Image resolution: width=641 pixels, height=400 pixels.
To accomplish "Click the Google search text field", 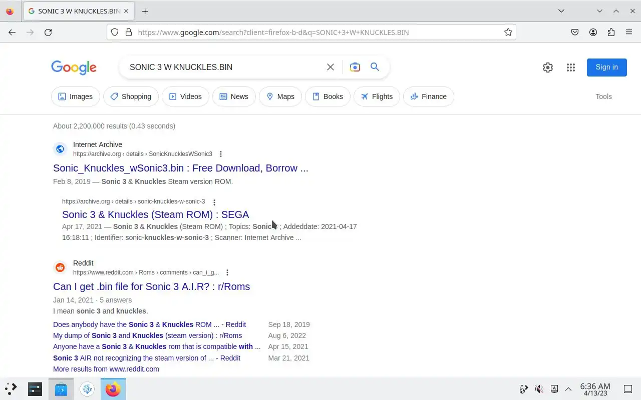I will pos(224,67).
